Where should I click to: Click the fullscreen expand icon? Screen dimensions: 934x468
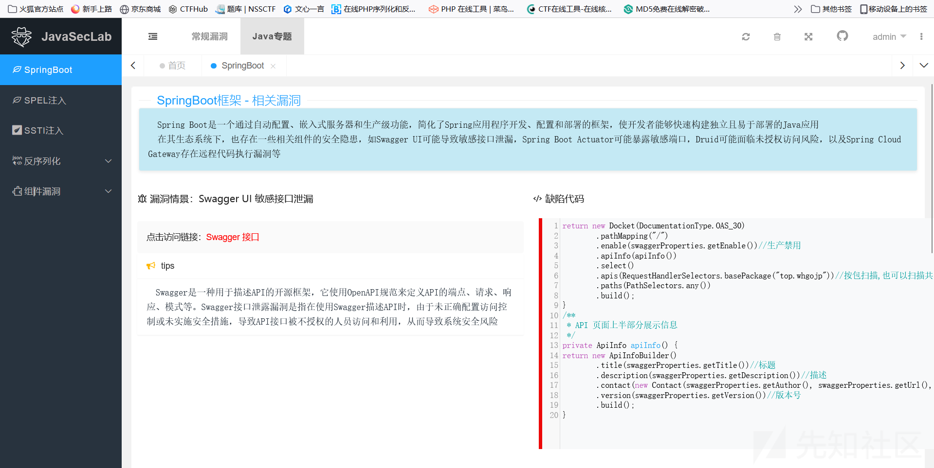(808, 37)
